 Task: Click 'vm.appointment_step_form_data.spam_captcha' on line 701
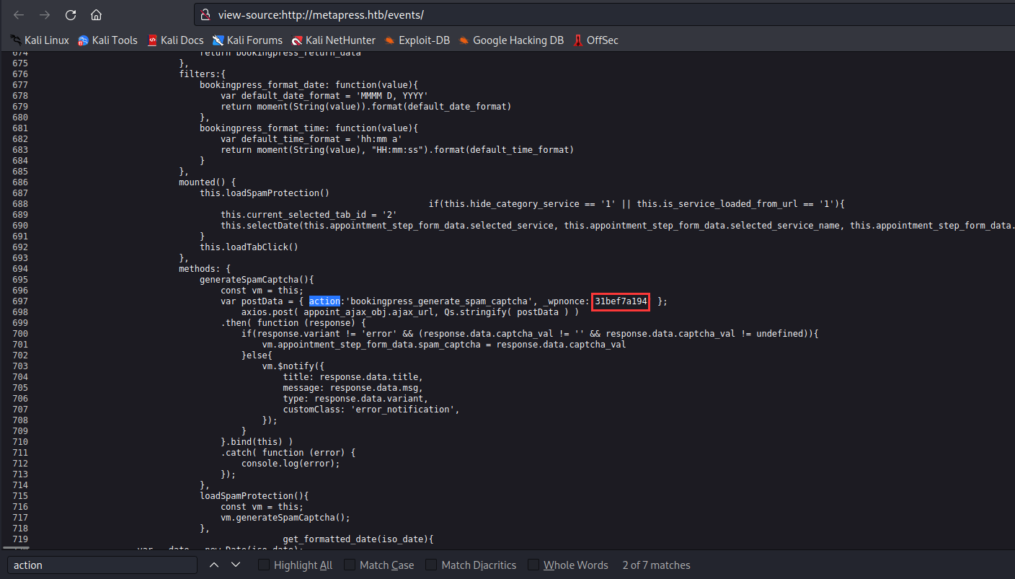(371, 345)
